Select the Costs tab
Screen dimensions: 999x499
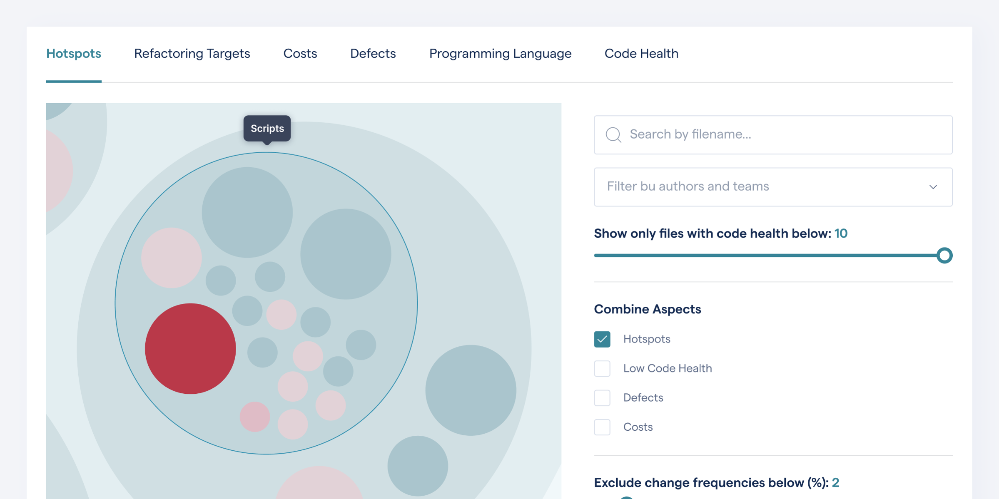pos(300,53)
